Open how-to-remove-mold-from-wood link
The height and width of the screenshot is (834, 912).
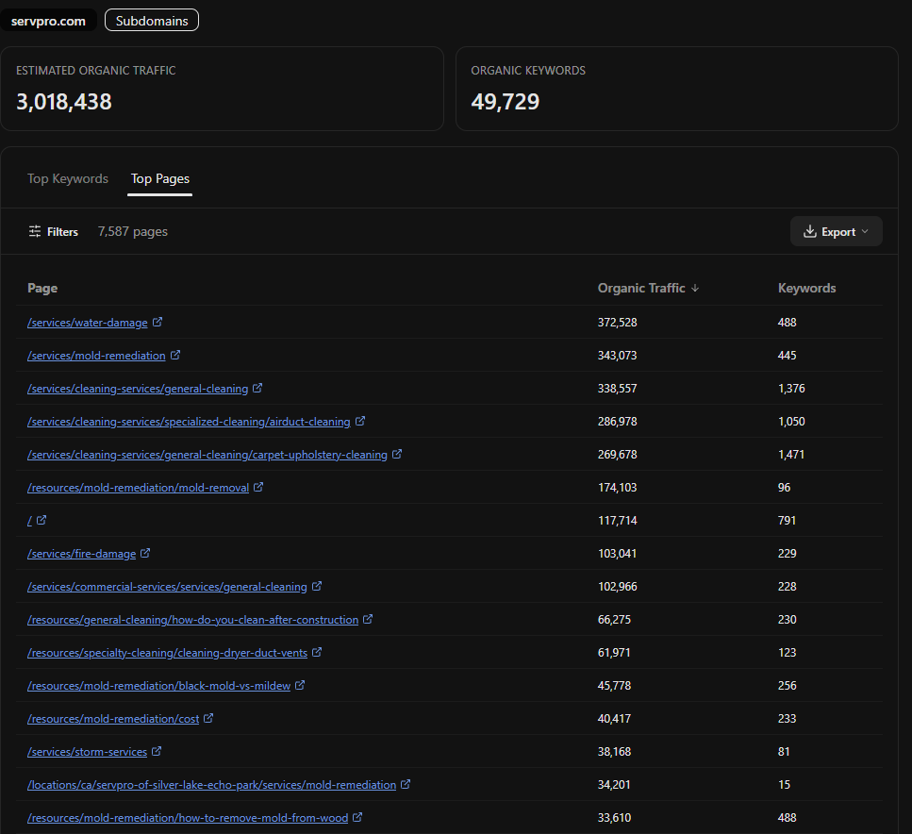click(188, 818)
